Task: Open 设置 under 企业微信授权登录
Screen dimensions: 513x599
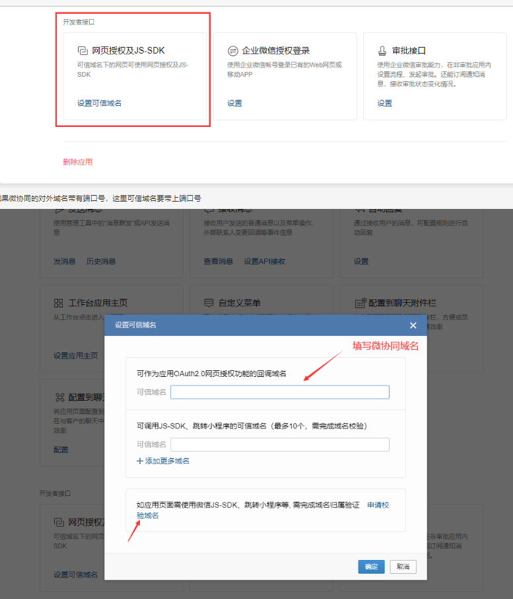Action: click(x=234, y=103)
